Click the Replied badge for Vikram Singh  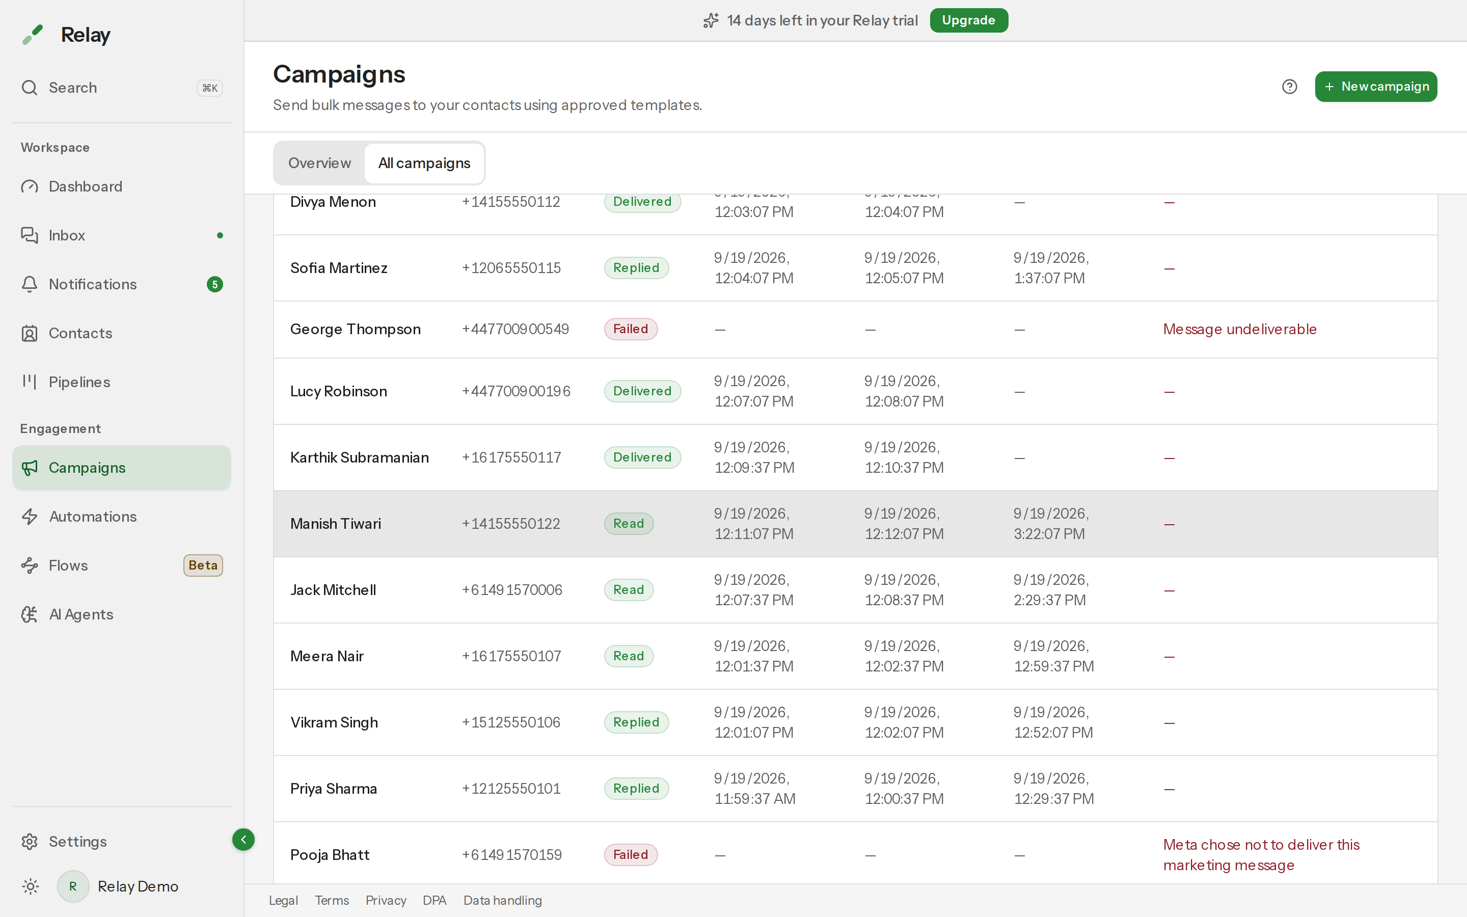[x=636, y=722]
